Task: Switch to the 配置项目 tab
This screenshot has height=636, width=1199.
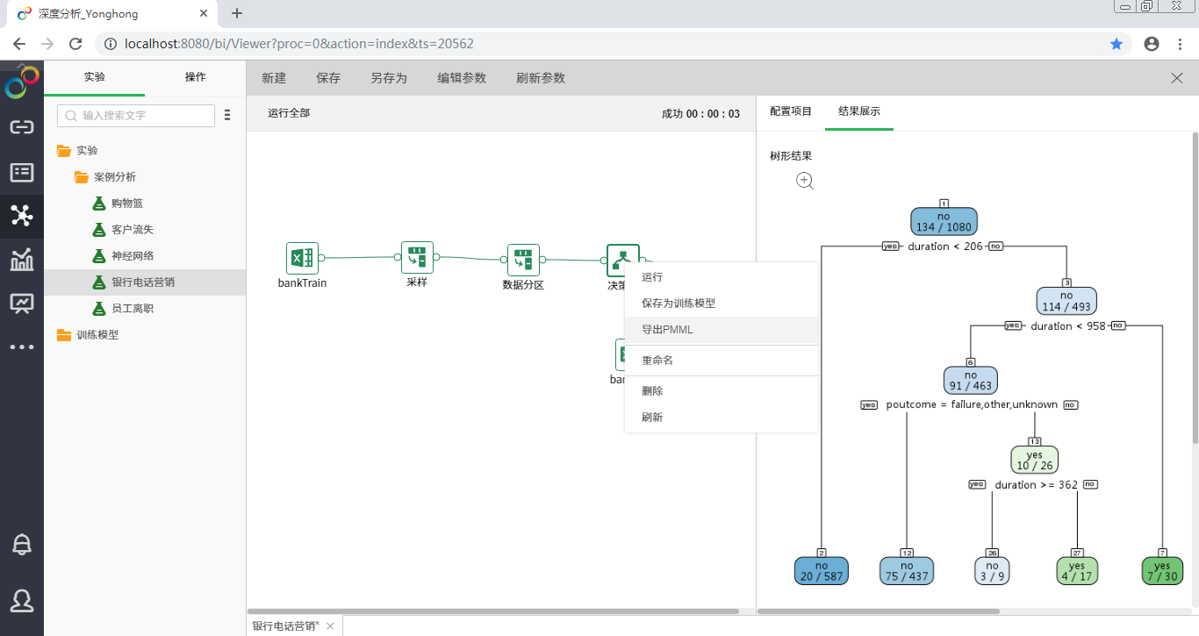Action: [790, 111]
